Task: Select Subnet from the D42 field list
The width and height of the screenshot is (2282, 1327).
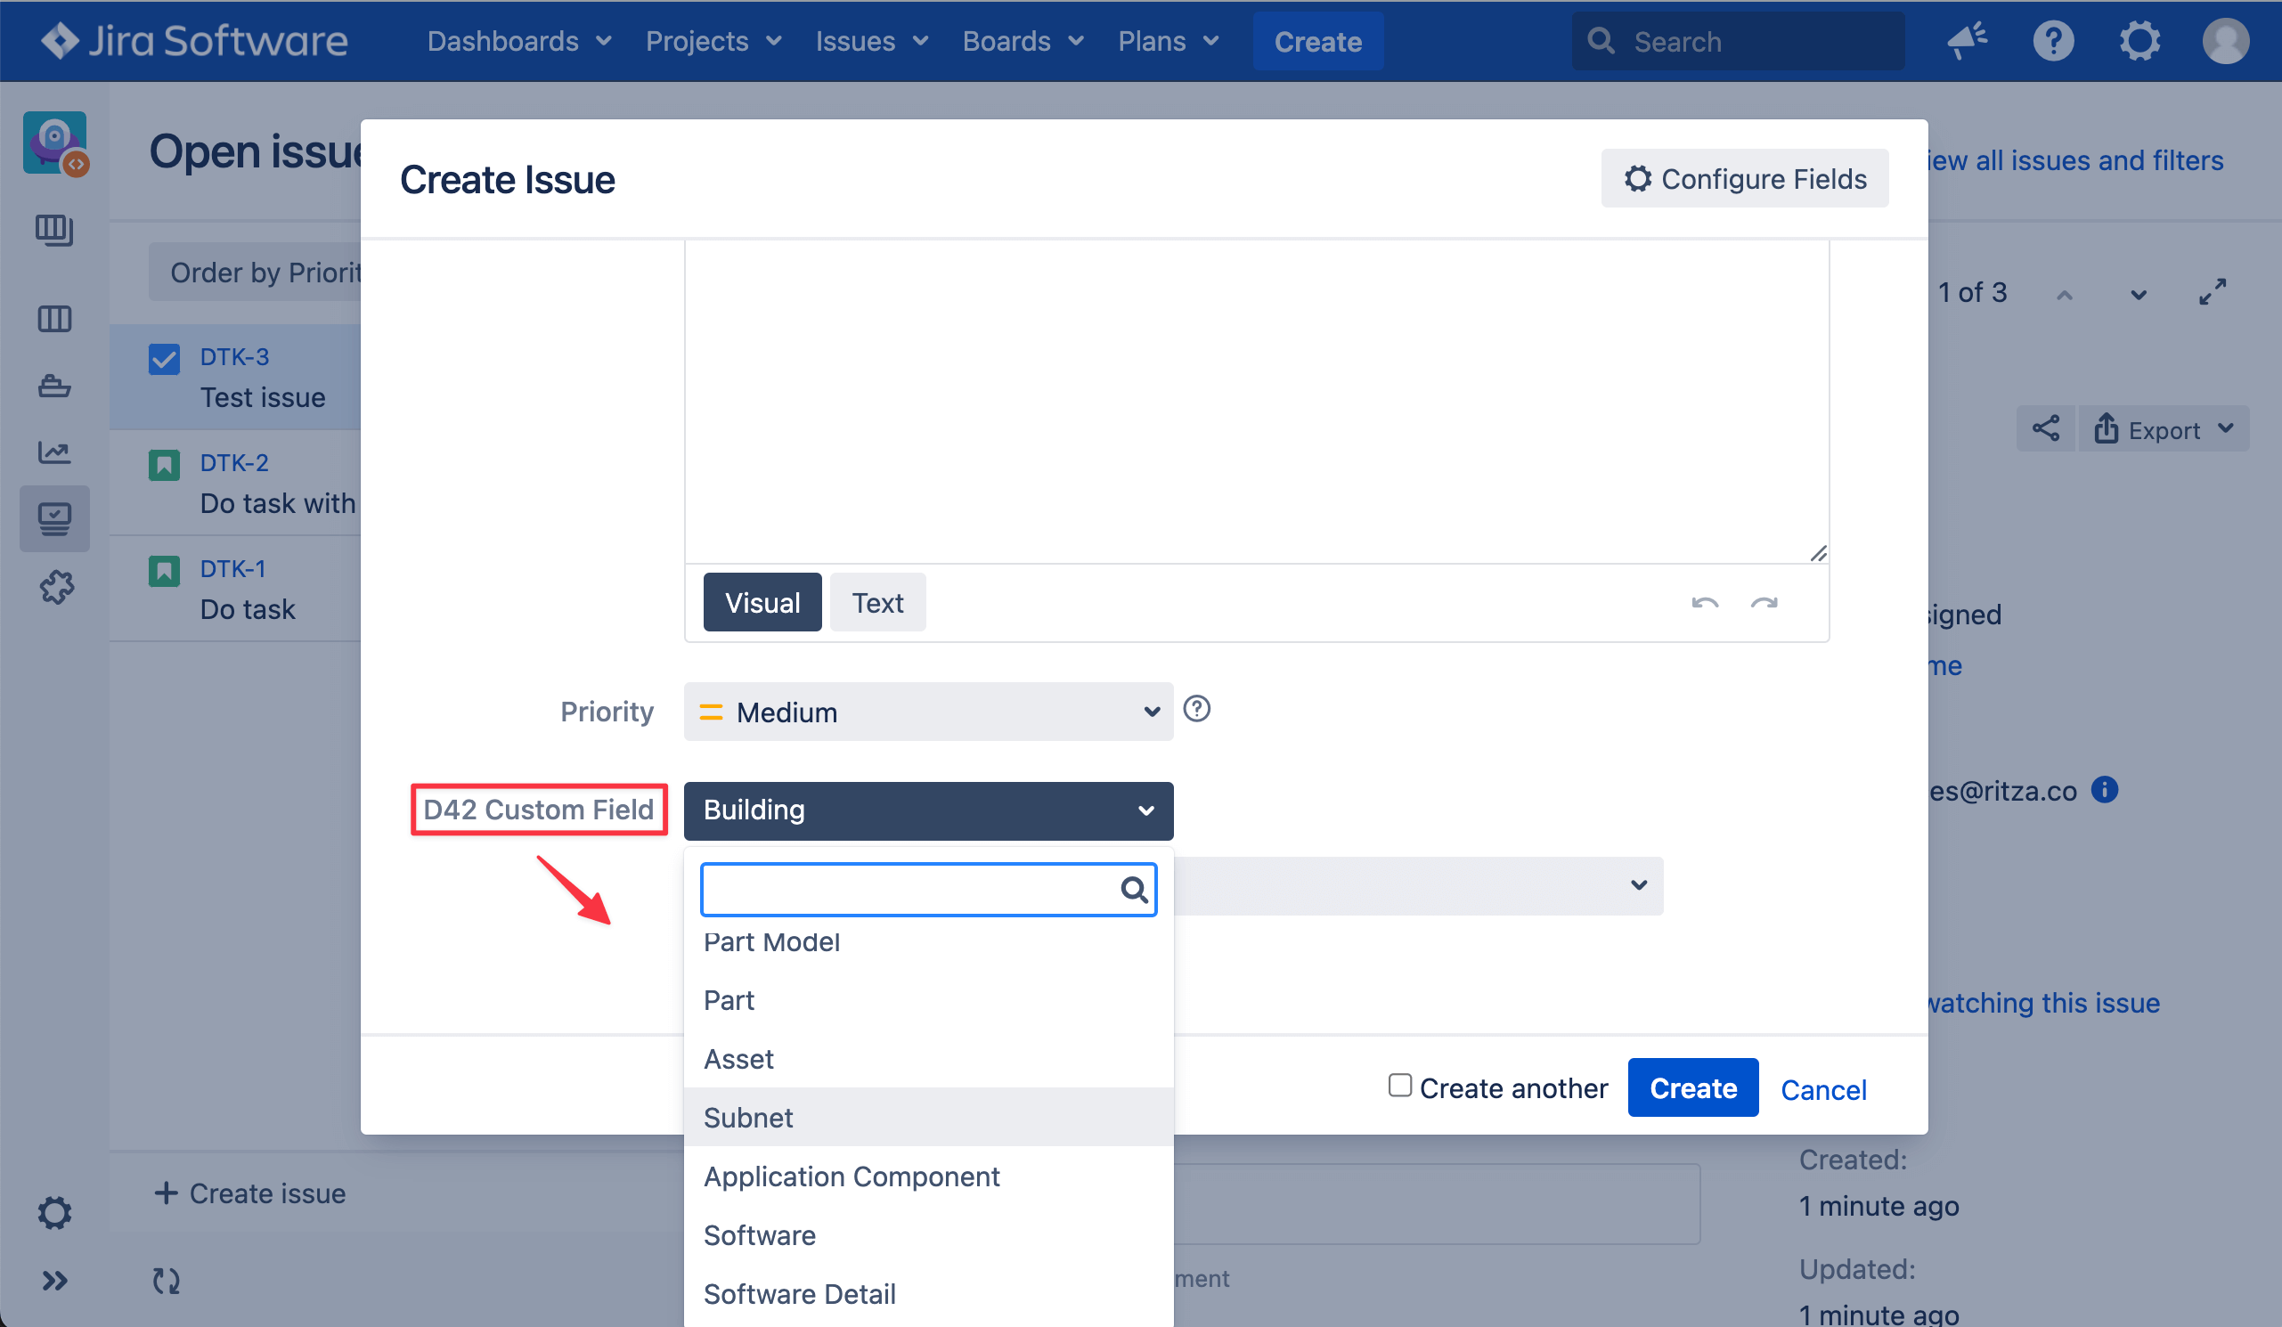Action: pyautogui.click(x=747, y=1117)
